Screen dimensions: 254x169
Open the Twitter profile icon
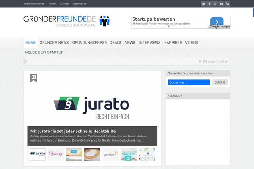[204, 4]
